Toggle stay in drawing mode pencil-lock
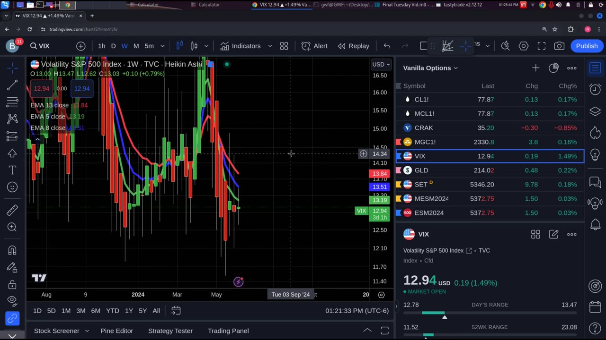Screen dimensions: 606x340 point(12,267)
